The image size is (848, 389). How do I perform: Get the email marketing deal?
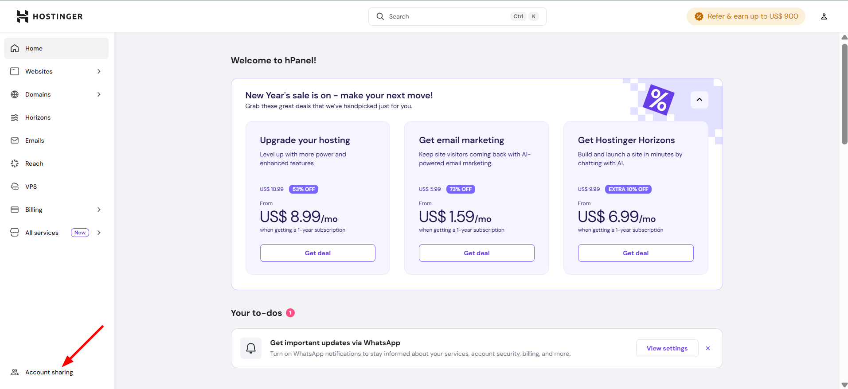(477, 253)
